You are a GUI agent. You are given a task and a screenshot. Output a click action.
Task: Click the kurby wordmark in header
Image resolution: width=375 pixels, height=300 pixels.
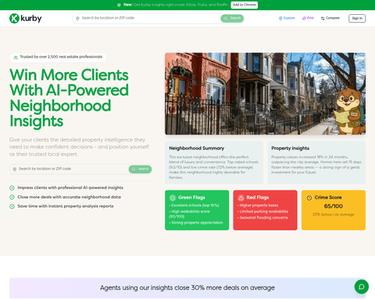tap(31, 18)
